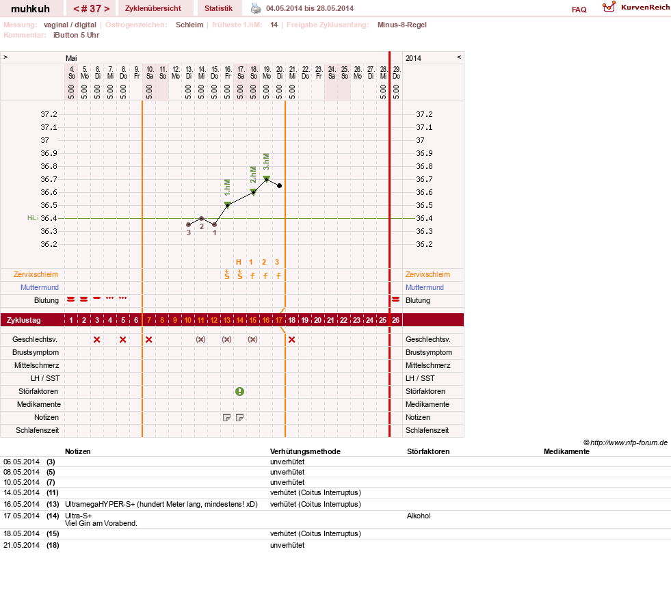Viewport: 671px width, 597px height.
Task: Click the protected intercourse mark on day 11
Action: [200, 339]
